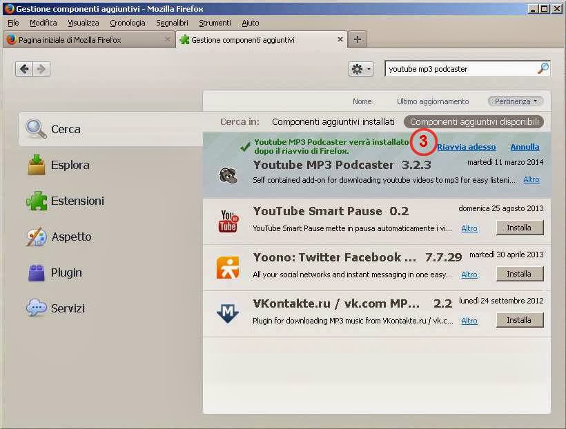Open the Segnalibri menu

coord(172,23)
